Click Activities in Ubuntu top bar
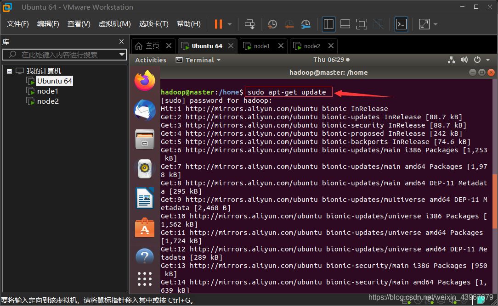This screenshot has width=498, height=306. coord(151,60)
